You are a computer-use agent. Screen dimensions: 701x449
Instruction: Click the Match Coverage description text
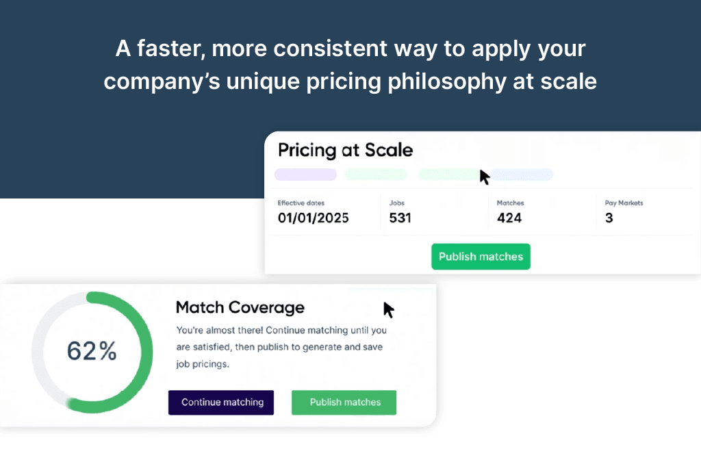click(x=281, y=347)
